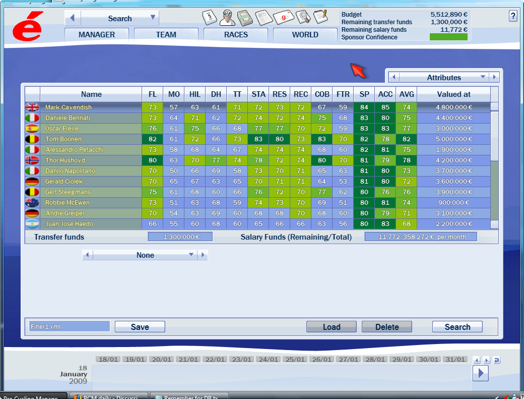
Task: Open the Attributes view dropdown
Action: (483, 77)
